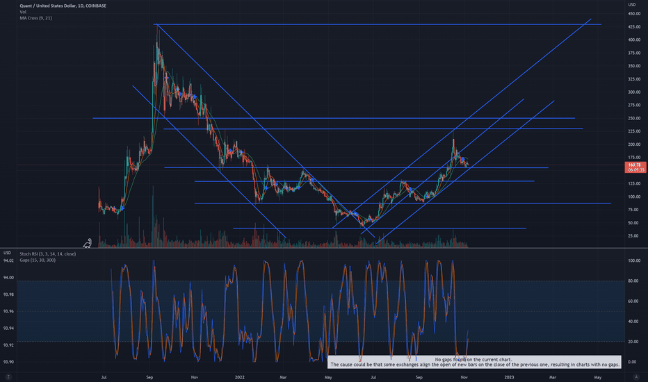The width and height of the screenshot is (648, 382).
Task: Select the Stoch RSI (3, 3, 14, 14, close) label
Action: pos(47,254)
